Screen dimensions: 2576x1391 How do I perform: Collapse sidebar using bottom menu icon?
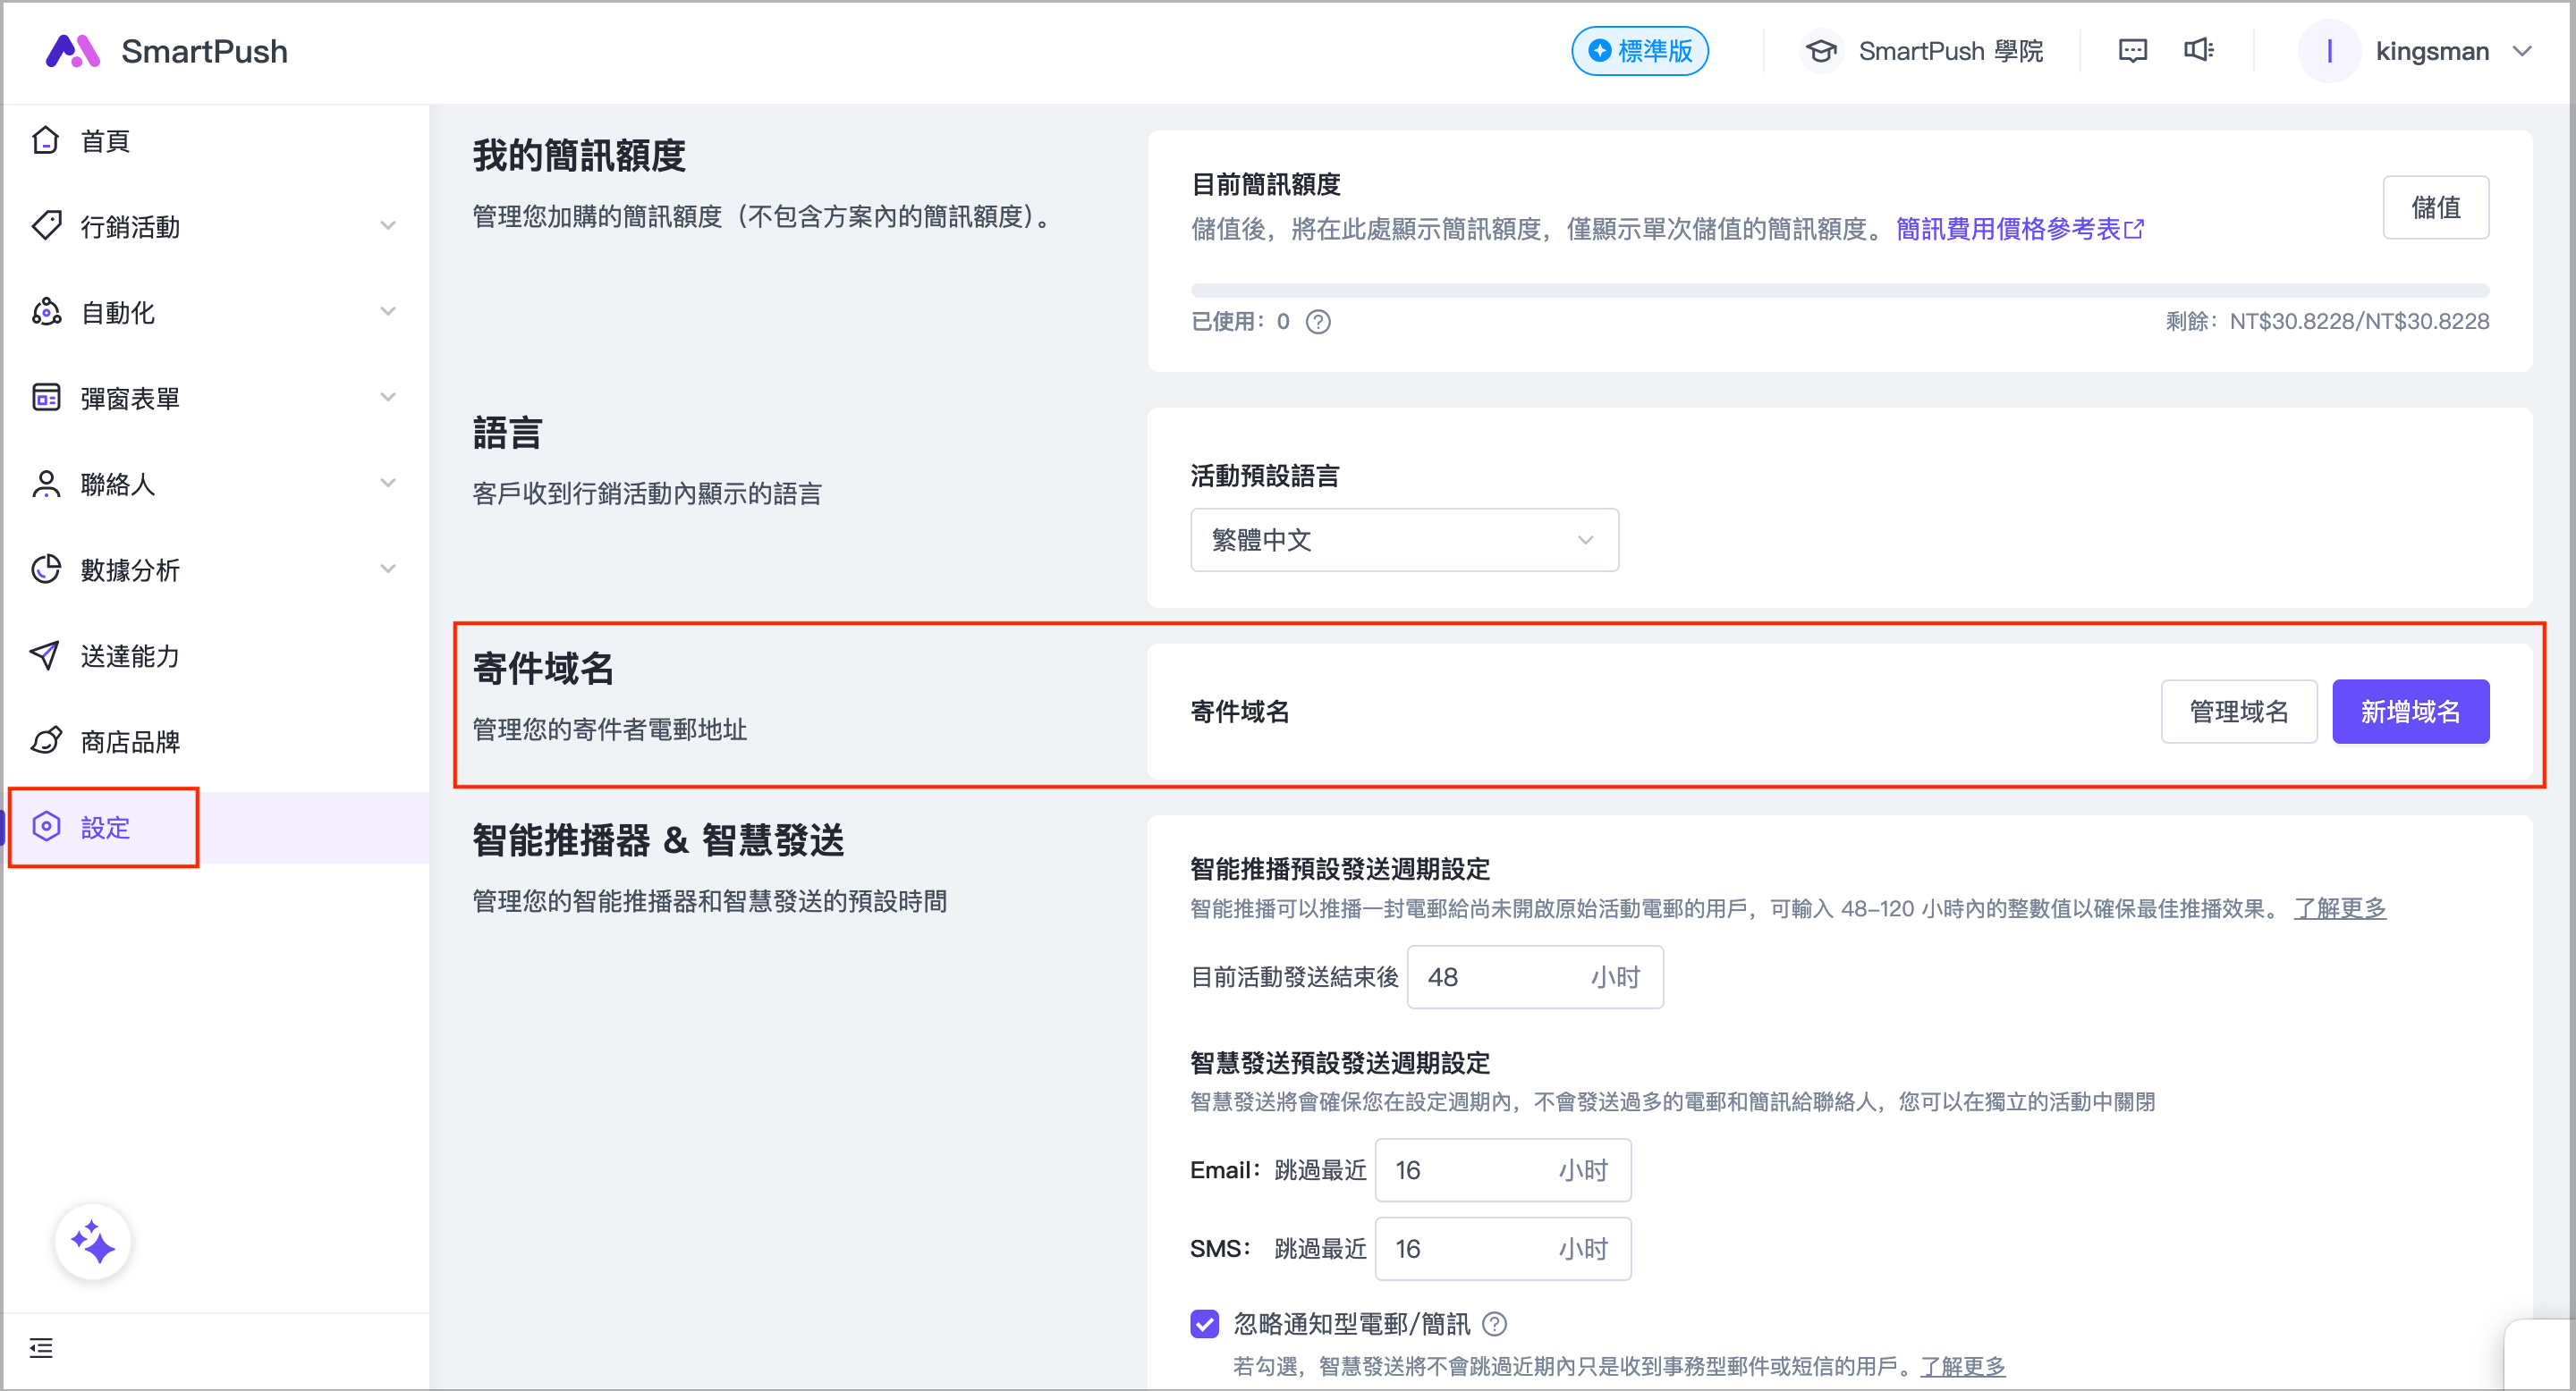point(41,1348)
